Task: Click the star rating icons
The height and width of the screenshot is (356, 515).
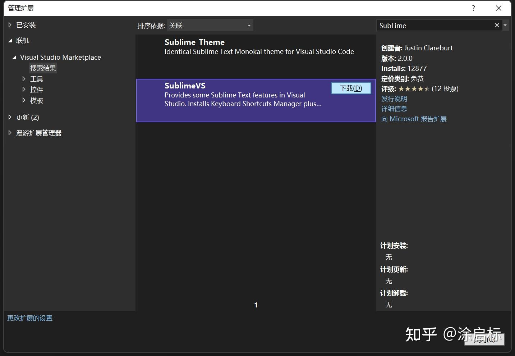Action: 414,88
